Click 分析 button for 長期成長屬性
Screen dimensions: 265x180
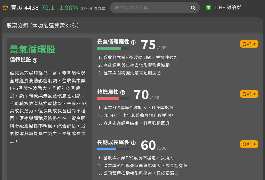[249, 144]
